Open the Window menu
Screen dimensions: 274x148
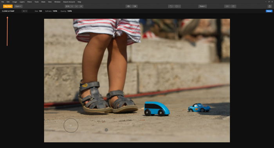coord(57,2)
